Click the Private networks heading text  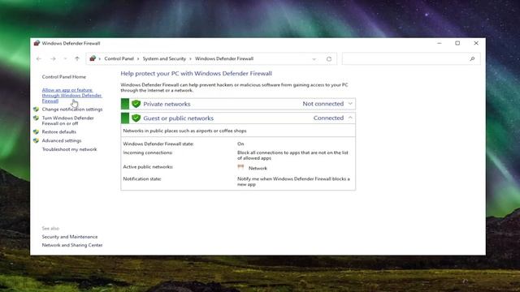[167, 104]
